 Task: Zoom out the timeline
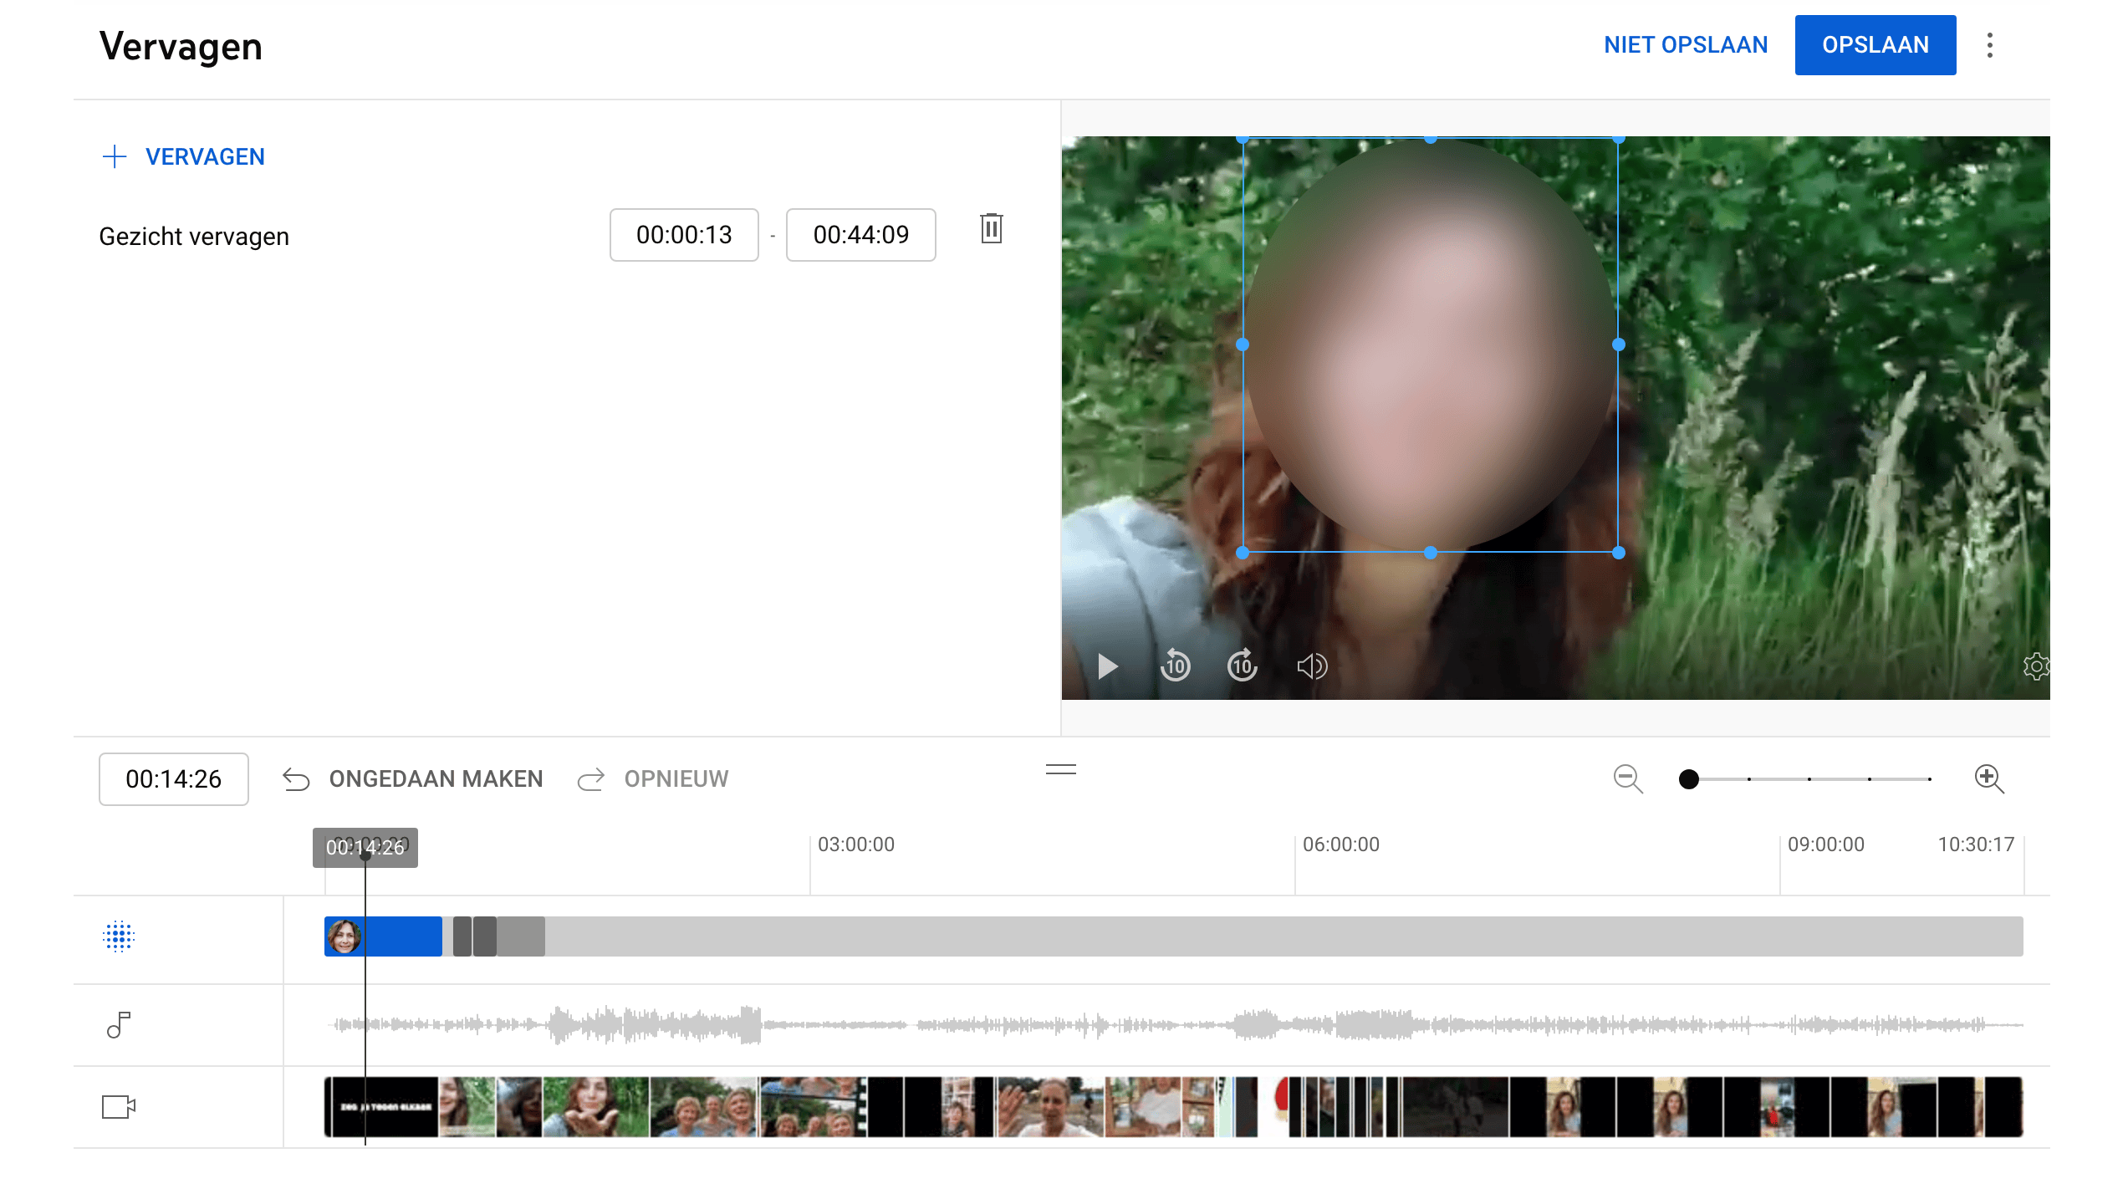pyautogui.click(x=1627, y=778)
